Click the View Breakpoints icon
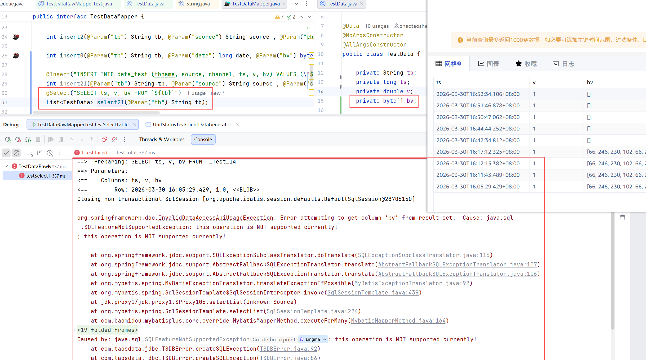 (104, 140)
